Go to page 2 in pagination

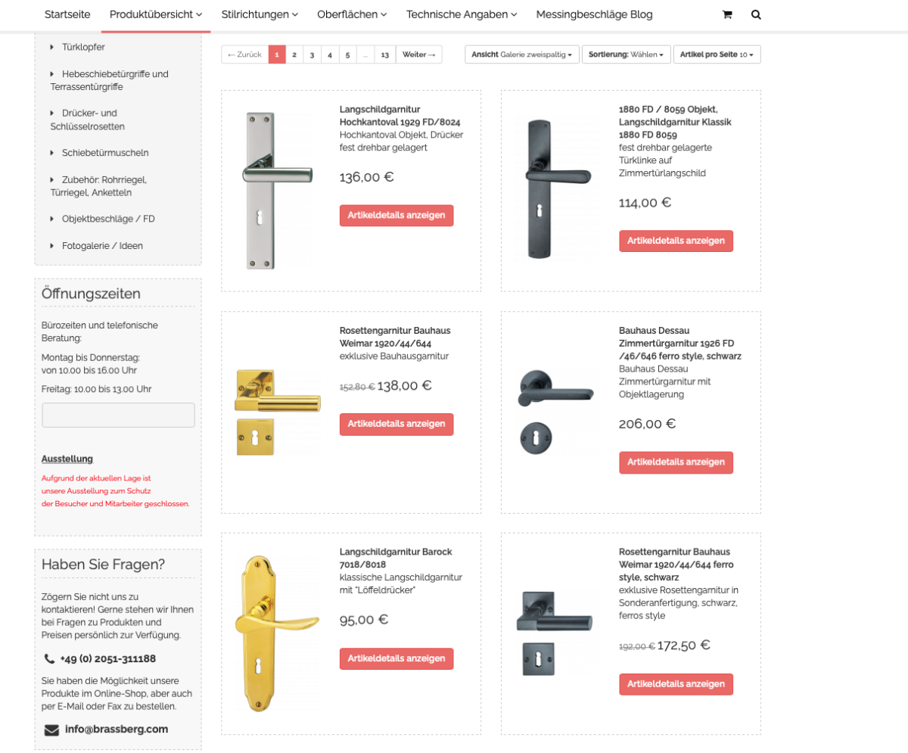(x=294, y=54)
